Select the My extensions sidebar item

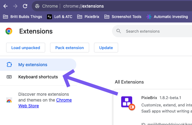[33, 65]
